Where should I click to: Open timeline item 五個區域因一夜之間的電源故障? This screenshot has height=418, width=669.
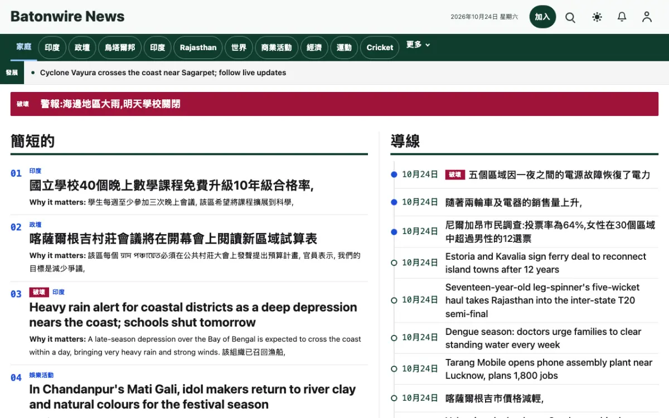point(559,175)
